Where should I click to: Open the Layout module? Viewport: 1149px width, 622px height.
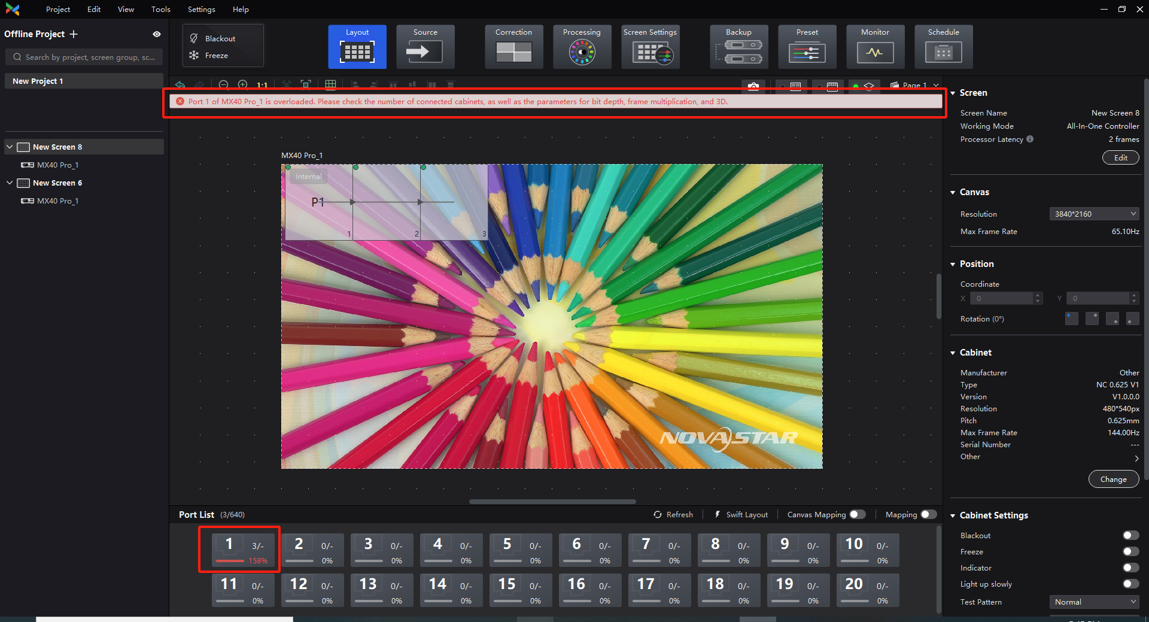coord(357,47)
